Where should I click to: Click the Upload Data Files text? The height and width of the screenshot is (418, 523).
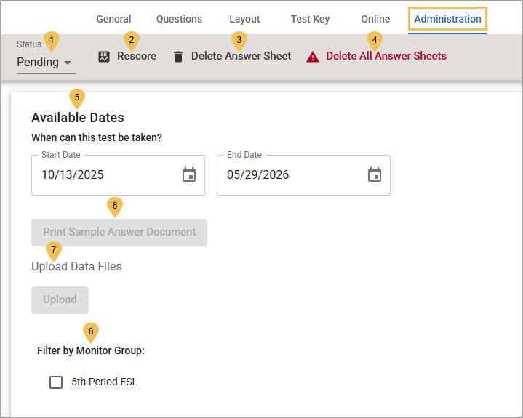tap(76, 266)
